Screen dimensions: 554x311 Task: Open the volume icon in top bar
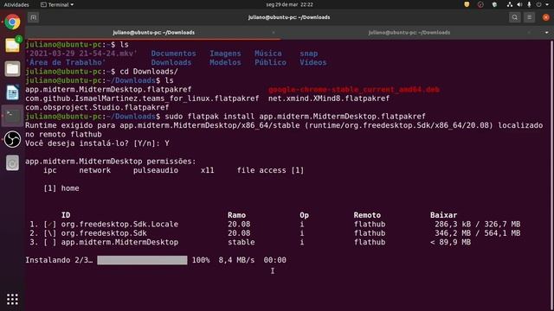(x=519, y=4)
